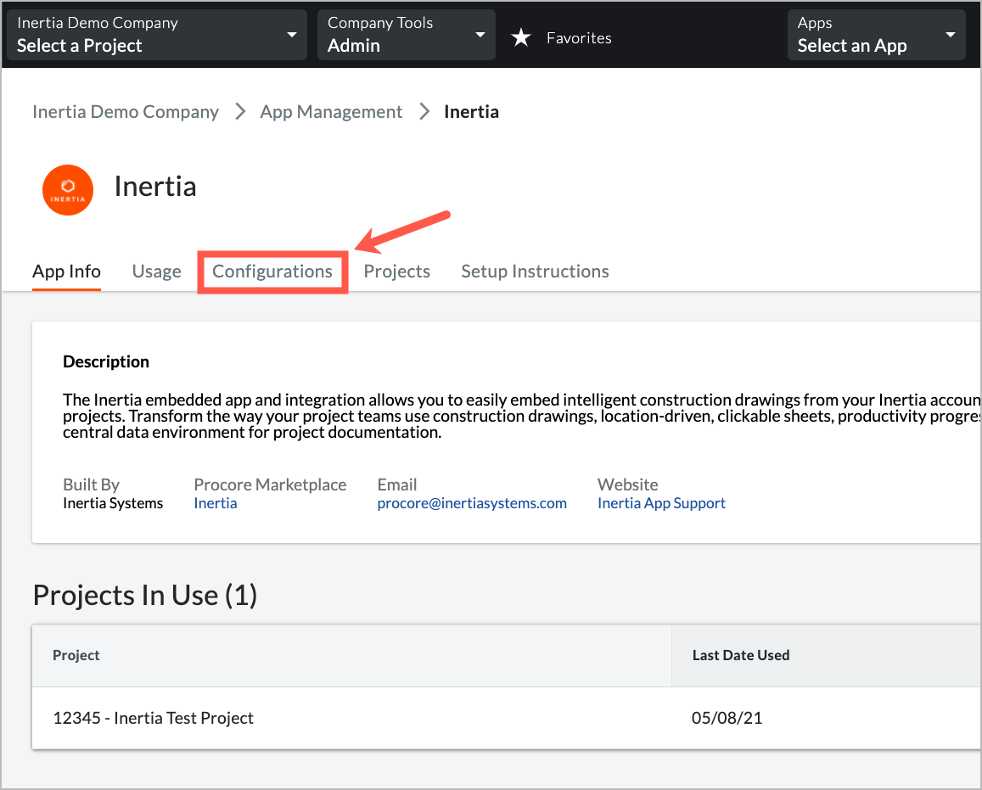Click the Favorites label
Image resolution: width=982 pixels, height=790 pixels.
pyautogui.click(x=579, y=38)
